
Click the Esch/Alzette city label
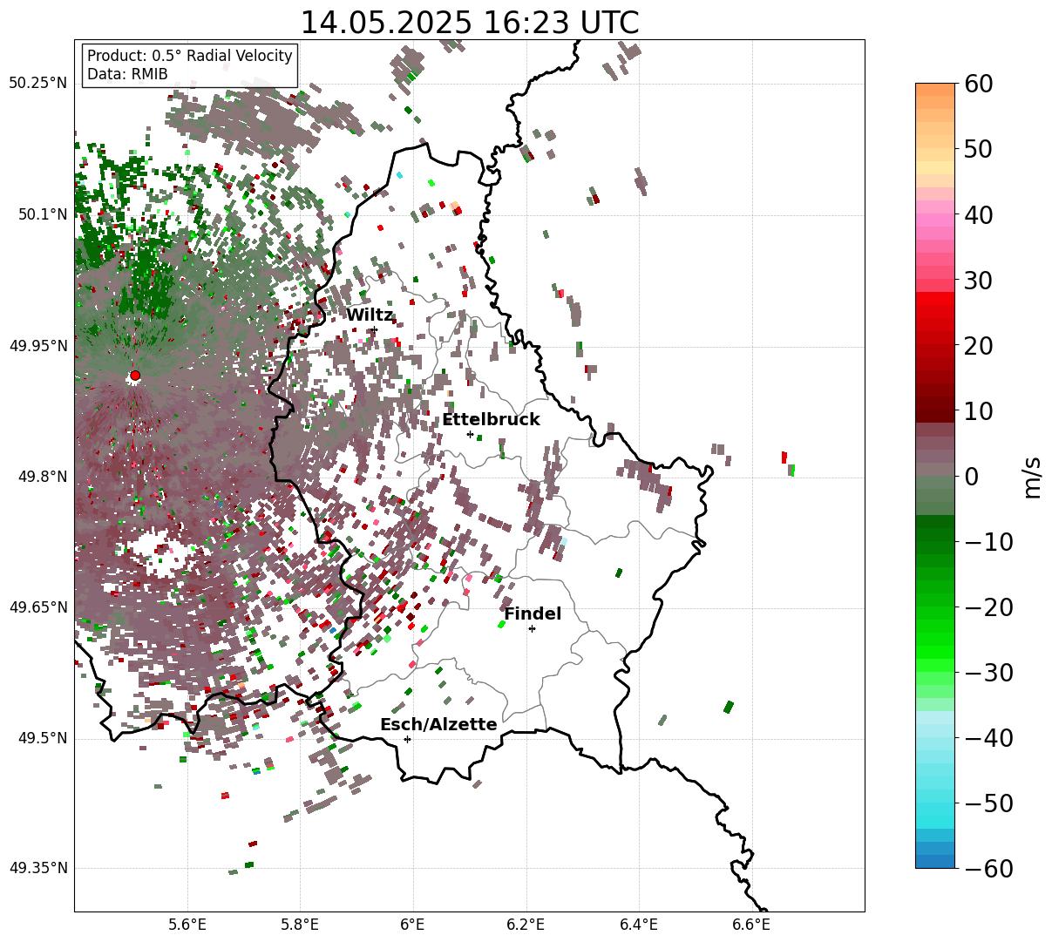point(438,725)
